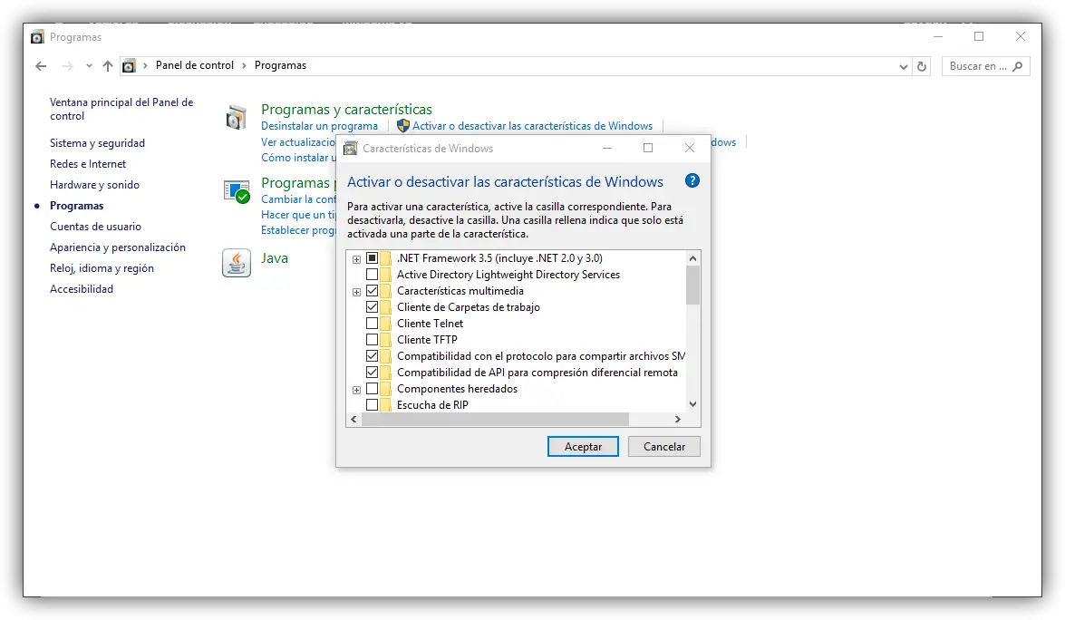Click Desinstalar un programa link
This screenshot has height=620, width=1065.
pyautogui.click(x=319, y=126)
